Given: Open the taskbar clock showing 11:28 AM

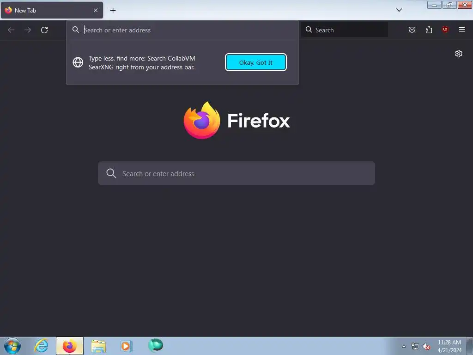Looking at the screenshot, I should [449, 346].
